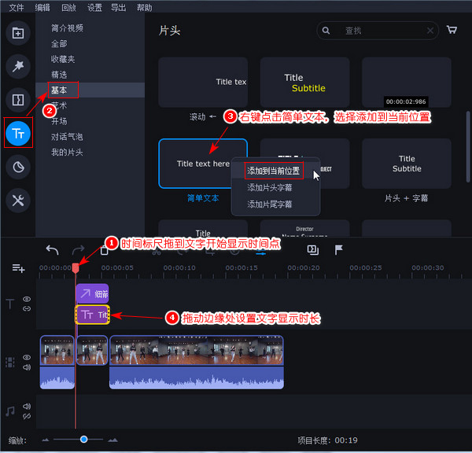Click the zoom in large mountain icon

pyautogui.click(x=112, y=440)
